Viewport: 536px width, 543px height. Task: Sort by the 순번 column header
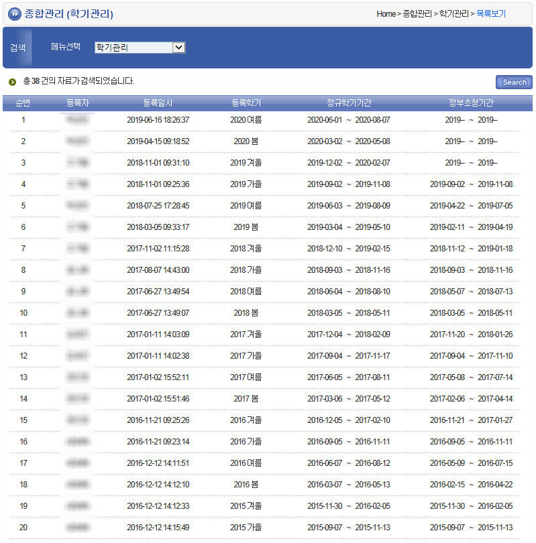(x=23, y=103)
